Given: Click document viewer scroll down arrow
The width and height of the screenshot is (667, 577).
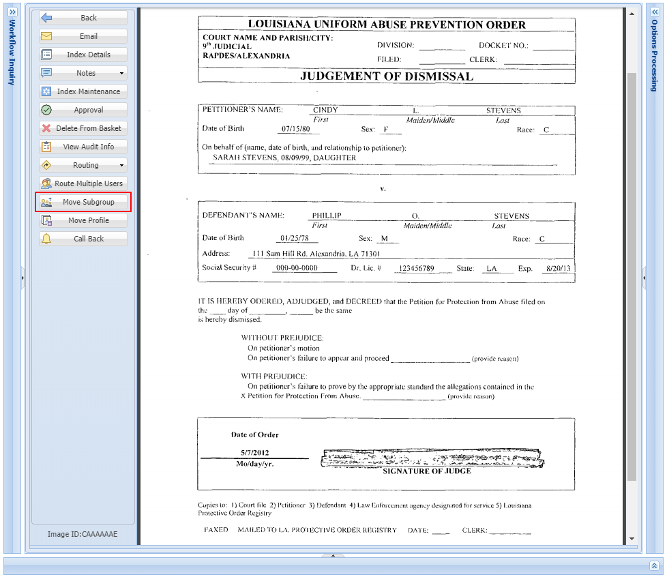Looking at the screenshot, I should 632,539.
